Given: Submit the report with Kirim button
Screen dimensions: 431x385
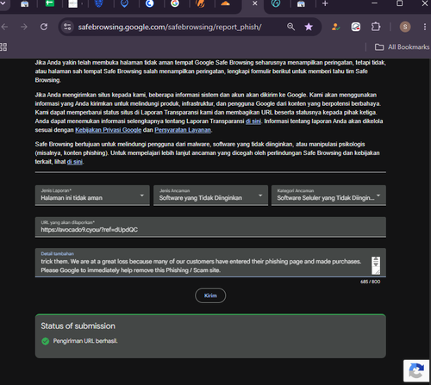Looking at the screenshot, I should tap(210, 295).
